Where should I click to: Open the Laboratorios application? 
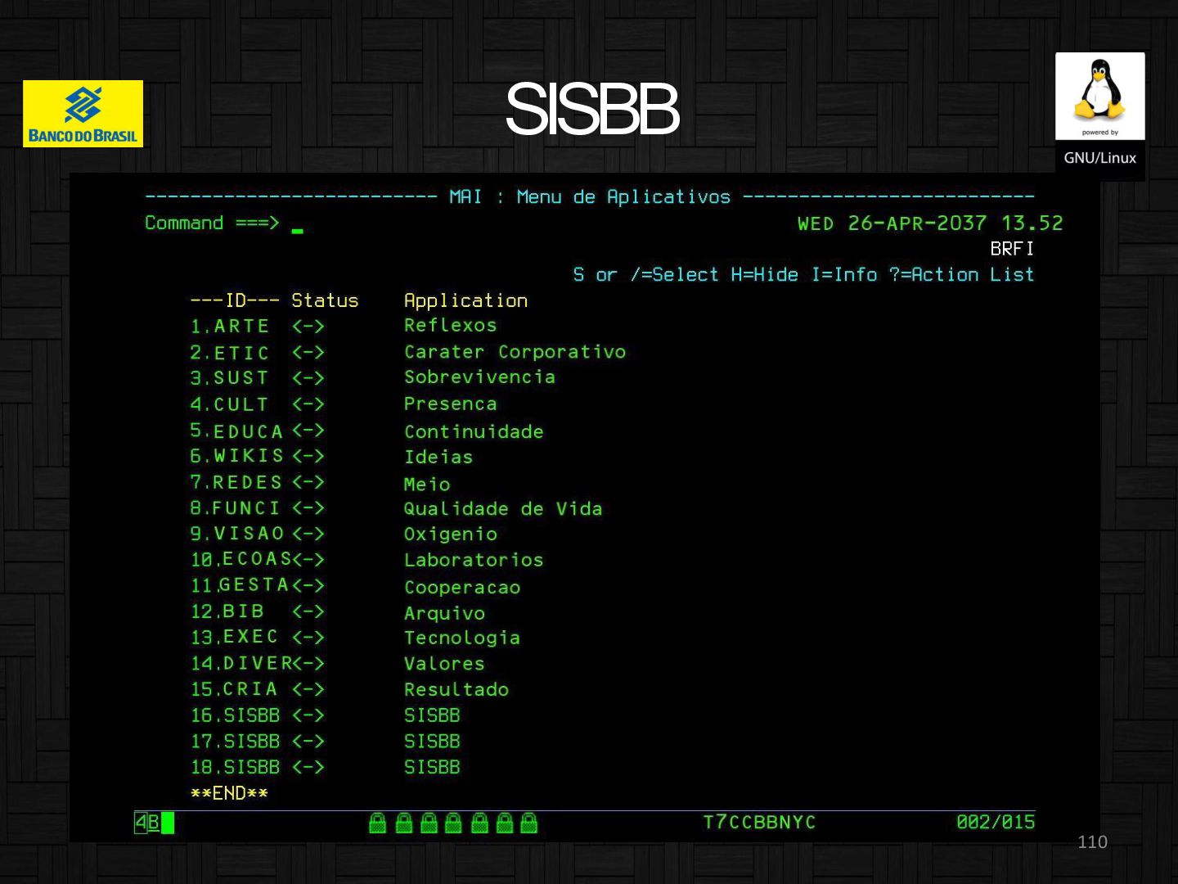coord(474,561)
